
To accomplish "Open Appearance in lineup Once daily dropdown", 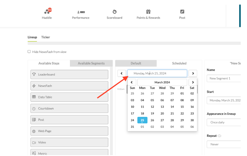I will (x=224, y=122).
